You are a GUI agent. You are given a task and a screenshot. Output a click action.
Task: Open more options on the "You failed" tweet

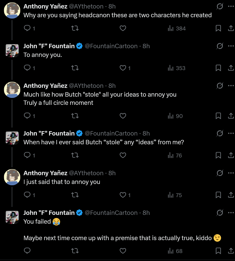[231, 213]
